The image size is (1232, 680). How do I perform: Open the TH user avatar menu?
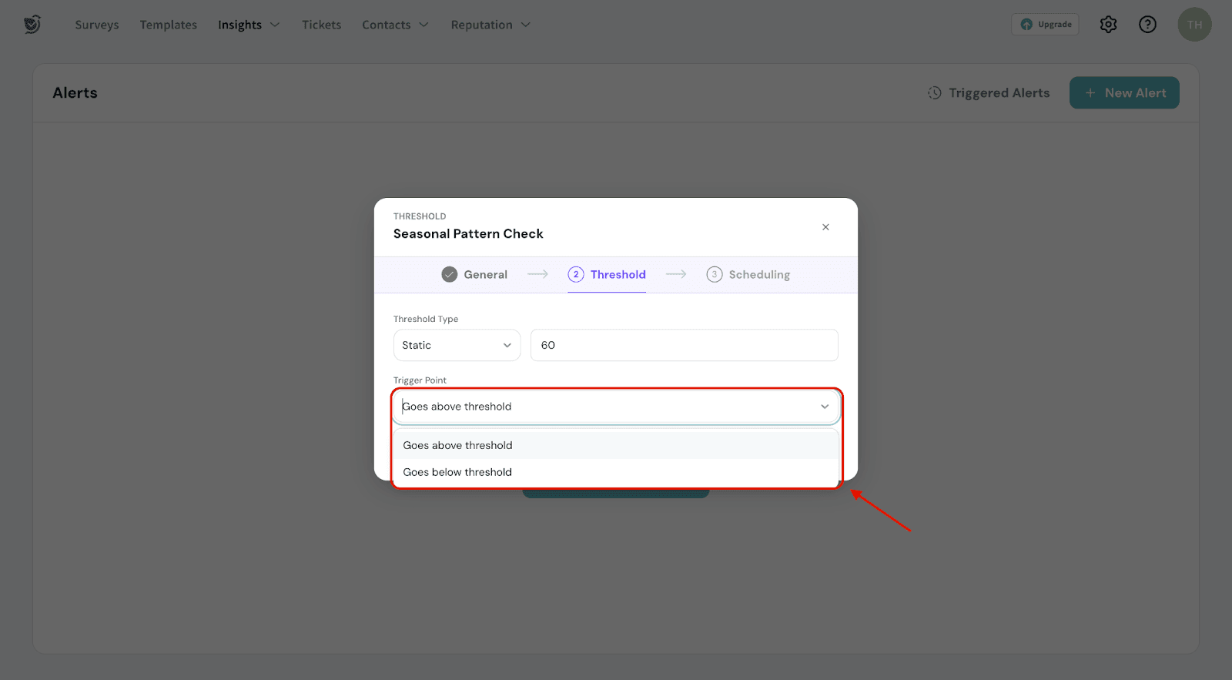[1194, 25]
